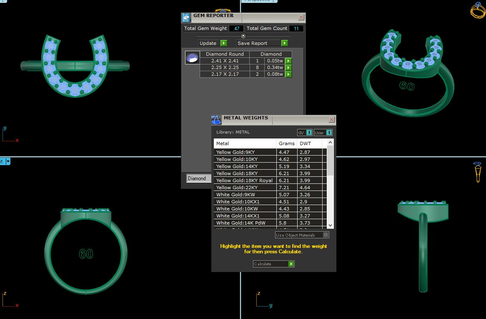The height and width of the screenshot is (319, 486).
Task: Enable Use Object Materials option
Action: point(326,235)
